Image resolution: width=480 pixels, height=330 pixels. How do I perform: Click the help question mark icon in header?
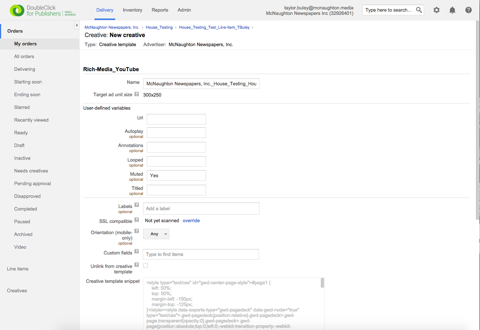(468, 10)
